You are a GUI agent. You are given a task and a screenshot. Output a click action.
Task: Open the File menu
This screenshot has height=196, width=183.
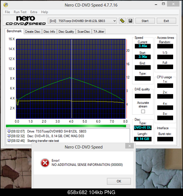tap(7, 12)
